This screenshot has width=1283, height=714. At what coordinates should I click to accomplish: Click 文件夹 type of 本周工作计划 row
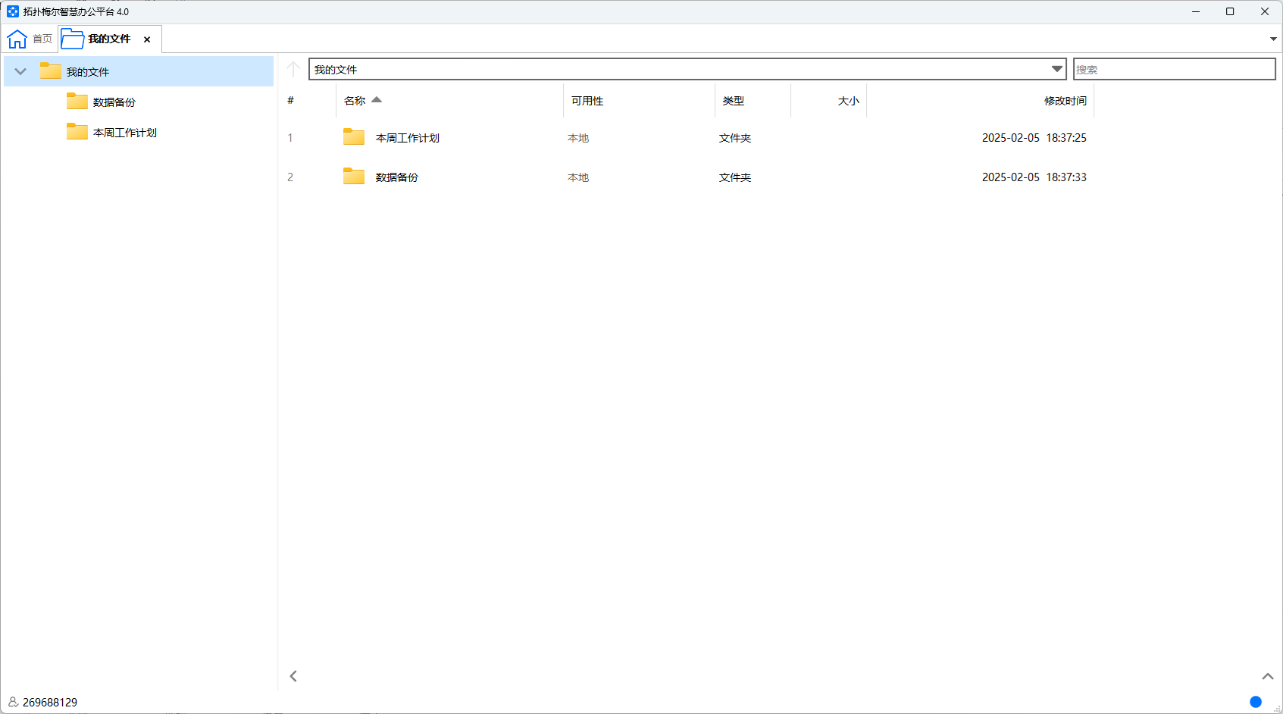tap(735, 138)
